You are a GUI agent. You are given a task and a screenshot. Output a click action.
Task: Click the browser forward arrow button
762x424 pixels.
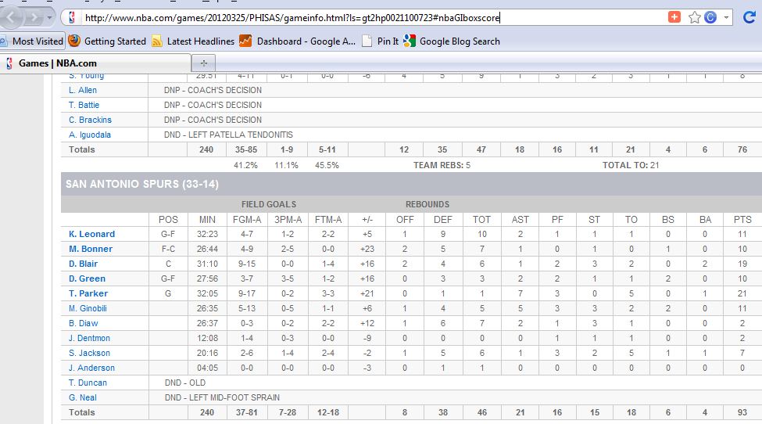click(34, 18)
